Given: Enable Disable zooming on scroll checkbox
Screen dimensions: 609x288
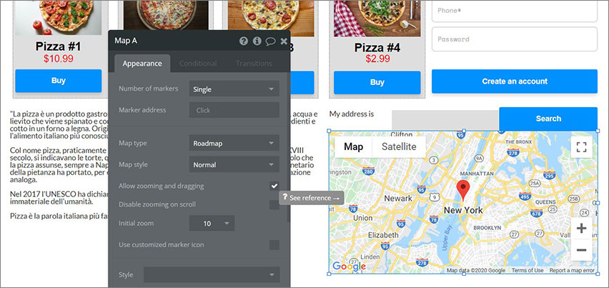Looking at the screenshot, I should 274,204.
